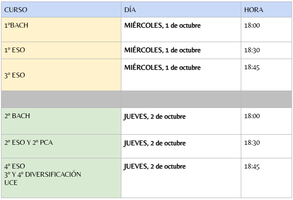Click date cell in 2º ESO Y 2º PCA row
The width and height of the screenshot is (293, 200).
pyautogui.click(x=155, y=143)
